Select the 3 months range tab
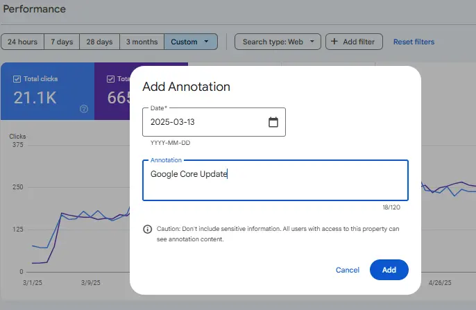 point(142,42)
